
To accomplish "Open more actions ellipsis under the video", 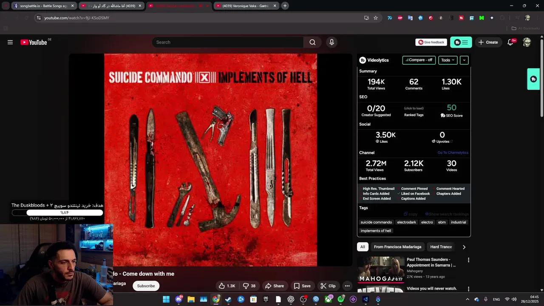I will tap(347, 286).
